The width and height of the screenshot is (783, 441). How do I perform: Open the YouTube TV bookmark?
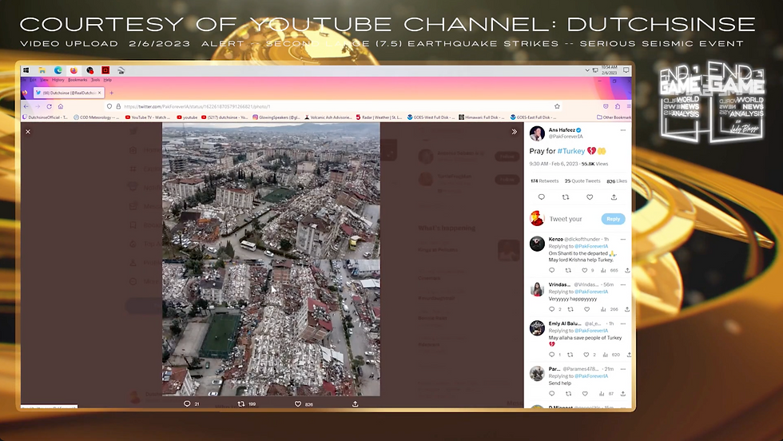[148, 117]
